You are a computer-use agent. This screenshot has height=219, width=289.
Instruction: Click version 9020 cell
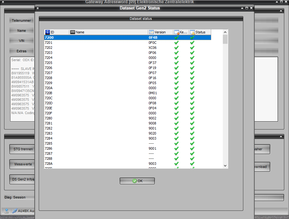[x=152, y=133]
